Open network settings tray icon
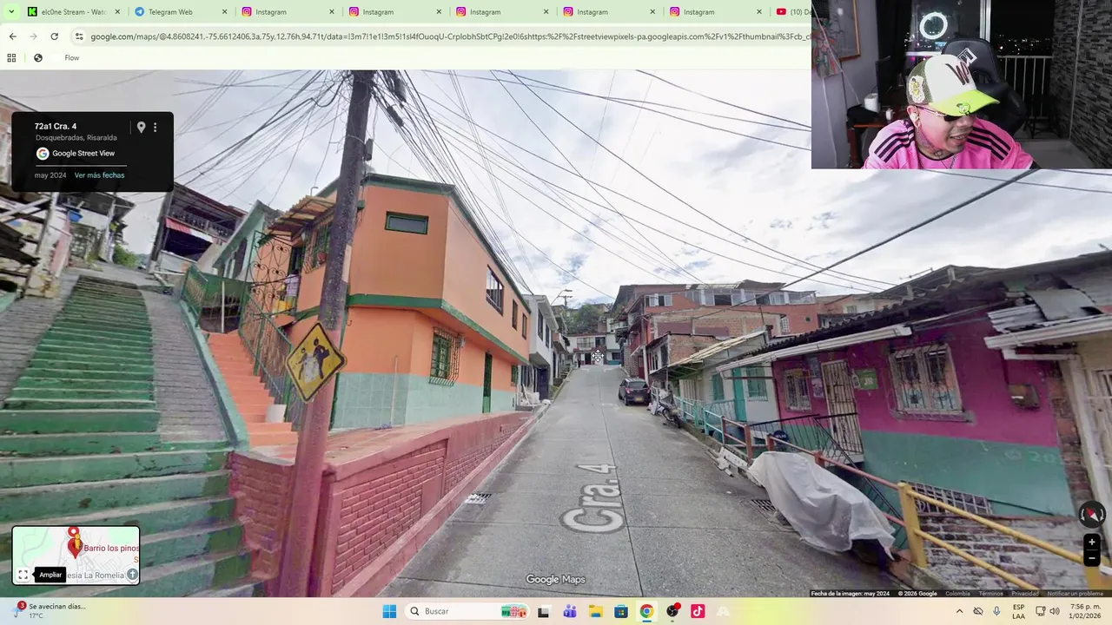Screen dimensions: 1112x625 [1040, 611]
